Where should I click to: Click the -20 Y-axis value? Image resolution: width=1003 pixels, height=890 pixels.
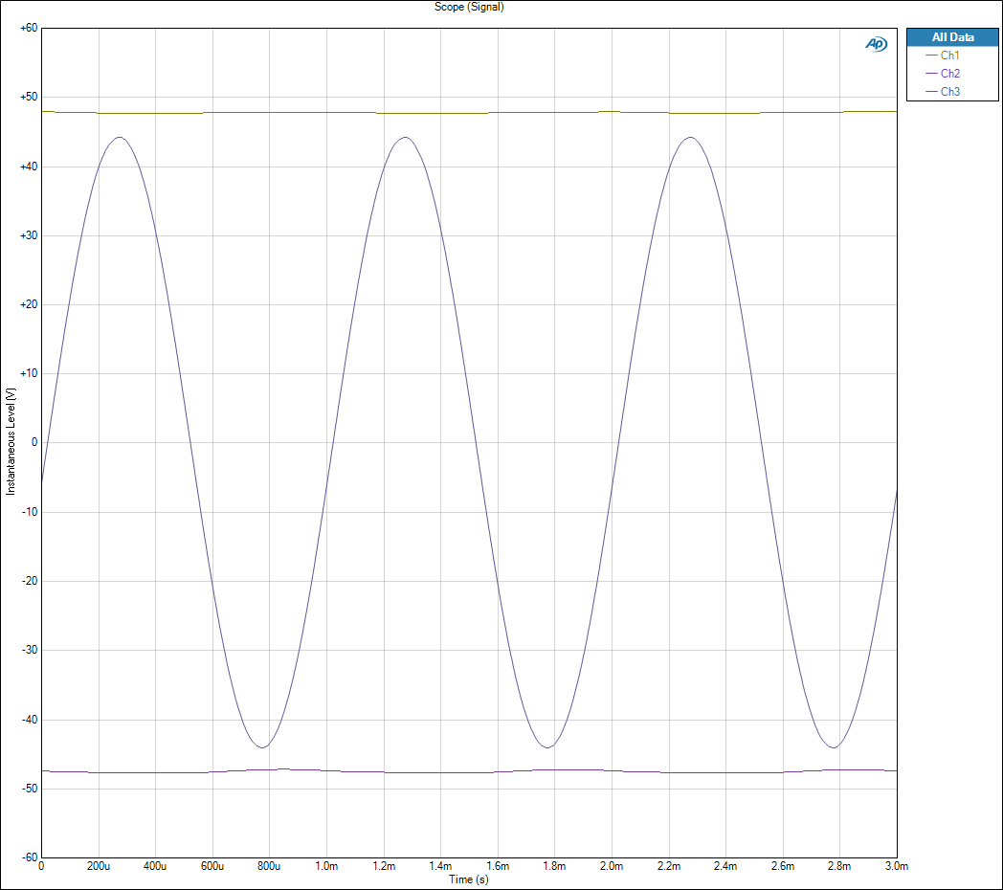30,581
